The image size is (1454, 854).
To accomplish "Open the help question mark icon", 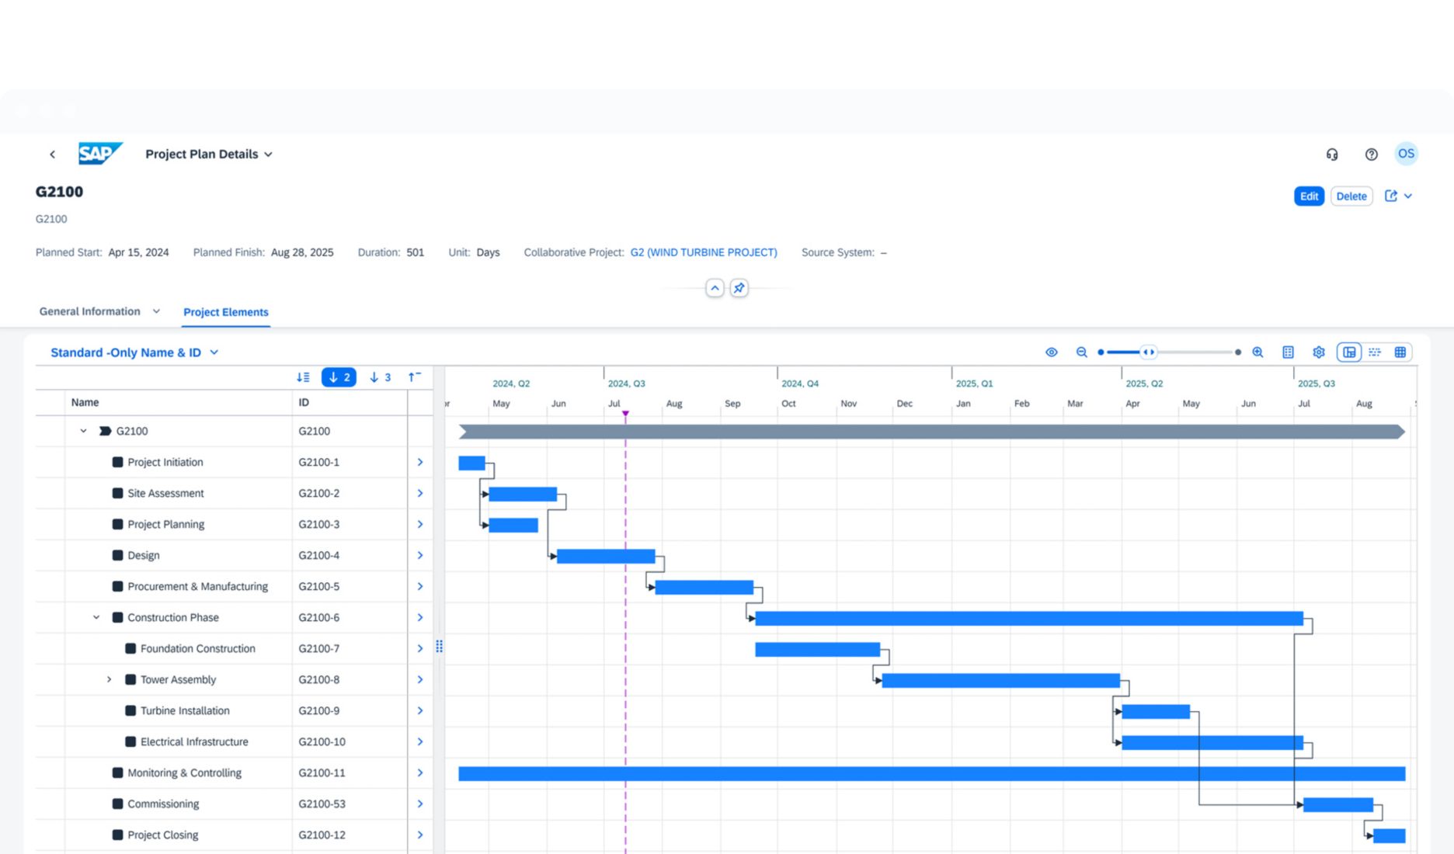I will [1371, 154].
